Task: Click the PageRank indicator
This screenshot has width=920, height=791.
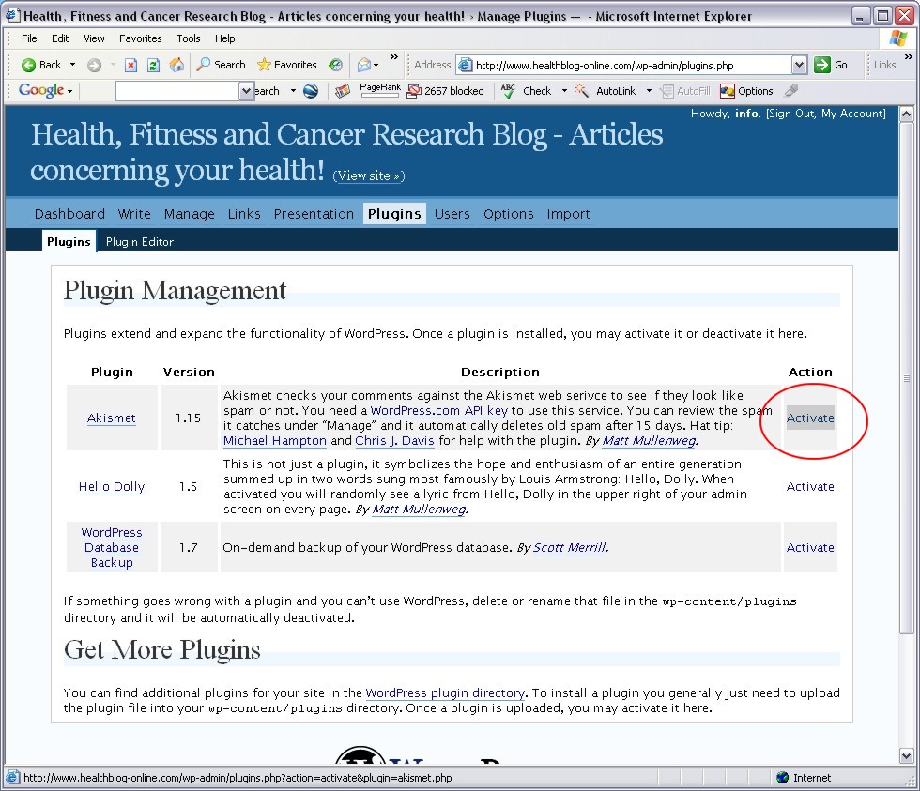Action: click(379, 90)
